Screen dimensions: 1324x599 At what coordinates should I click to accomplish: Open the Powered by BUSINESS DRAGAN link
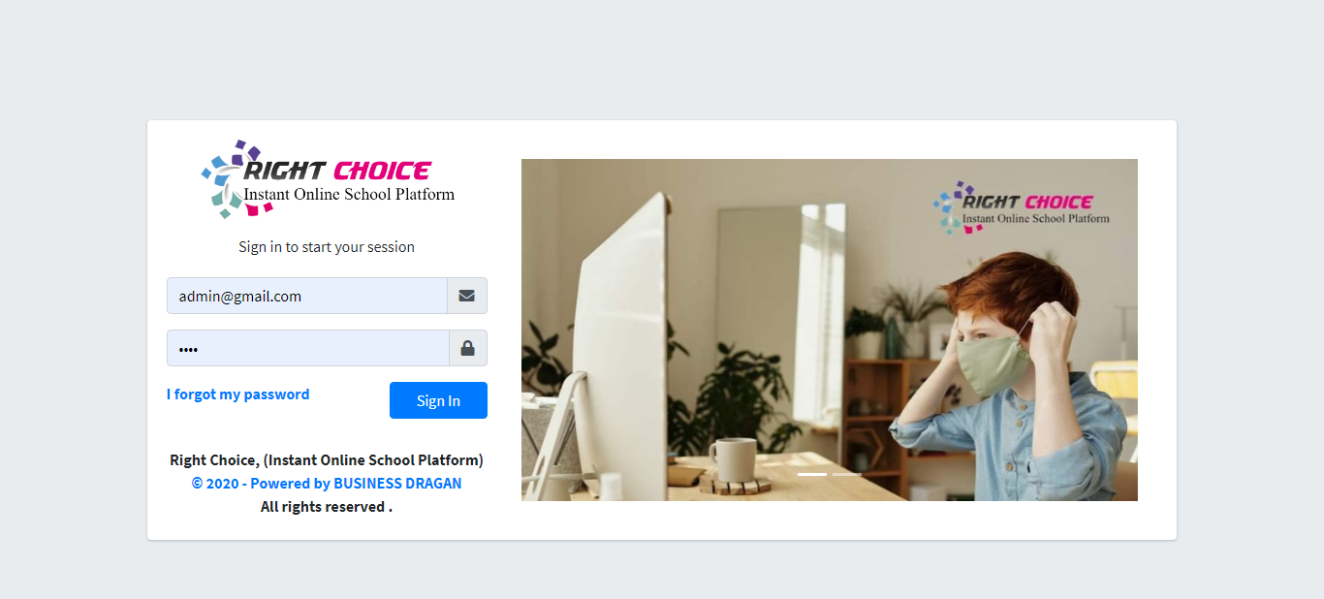327,483
